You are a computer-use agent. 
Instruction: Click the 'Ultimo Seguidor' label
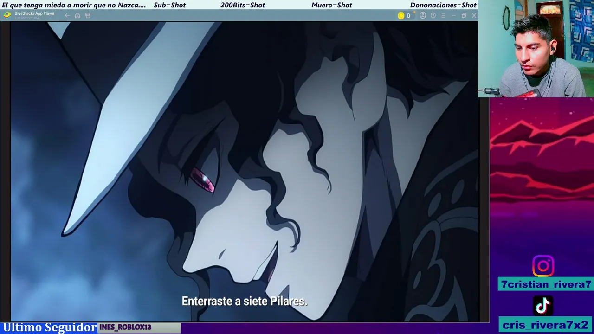pos(50,328)
